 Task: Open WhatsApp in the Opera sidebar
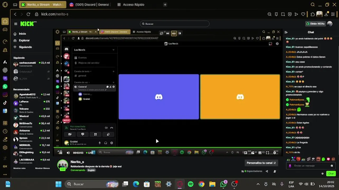5,86
